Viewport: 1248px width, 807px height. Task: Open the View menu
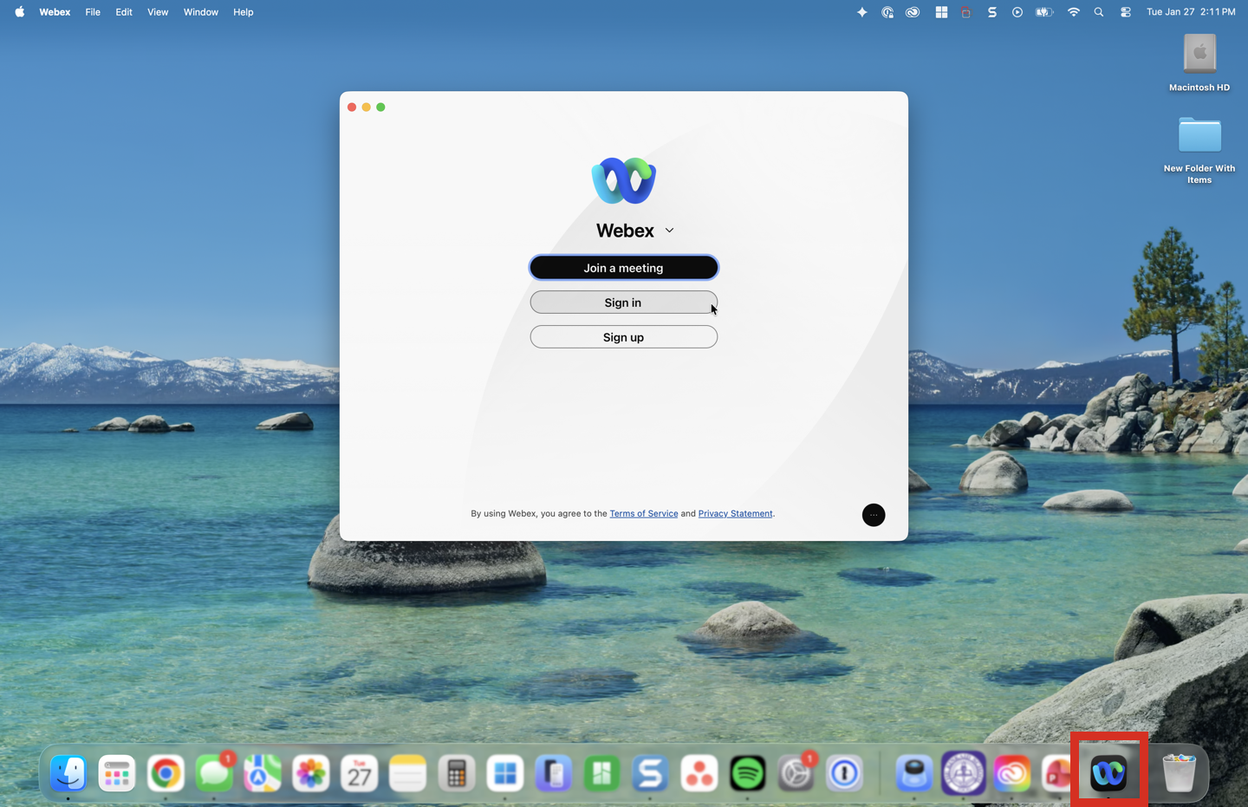pos(158,12)
